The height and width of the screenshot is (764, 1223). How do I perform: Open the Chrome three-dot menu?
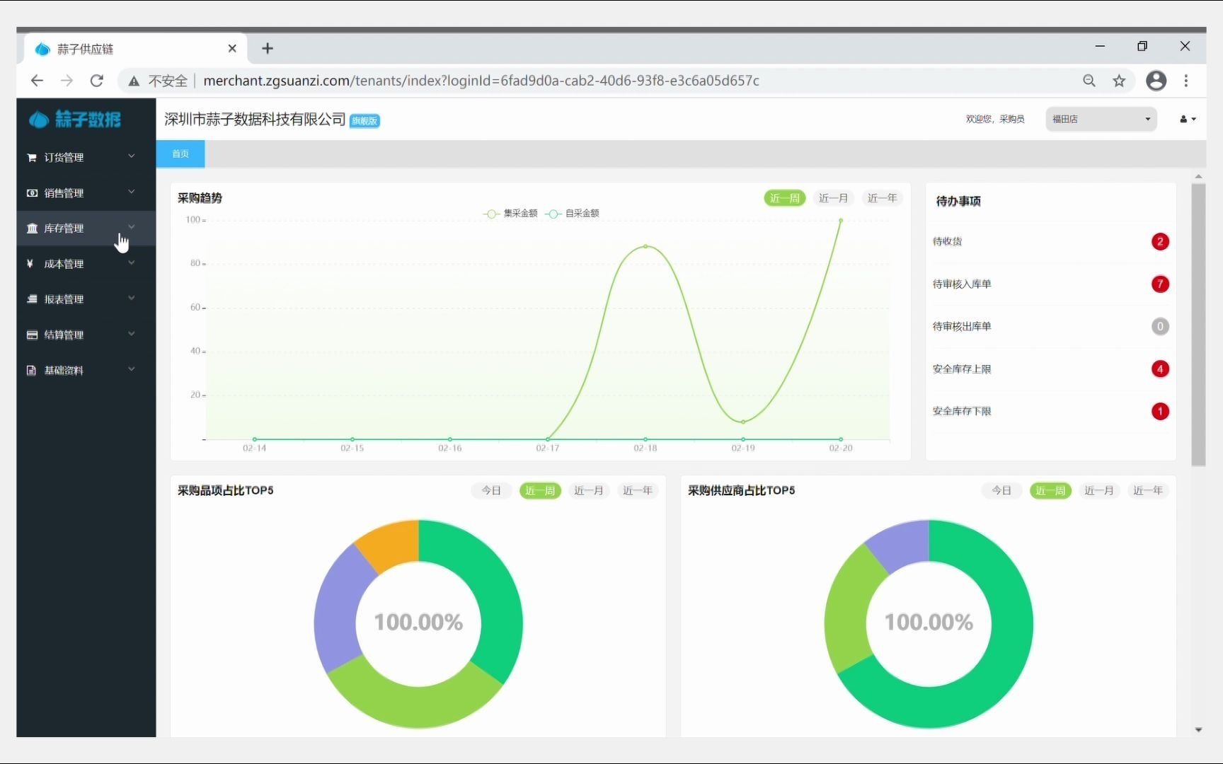pos(1186,81)
